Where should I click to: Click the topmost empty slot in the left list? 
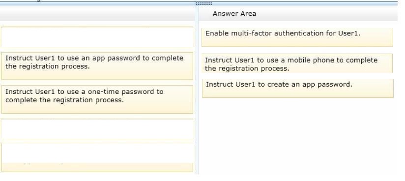pyautogui.click(x=97, y=37)
